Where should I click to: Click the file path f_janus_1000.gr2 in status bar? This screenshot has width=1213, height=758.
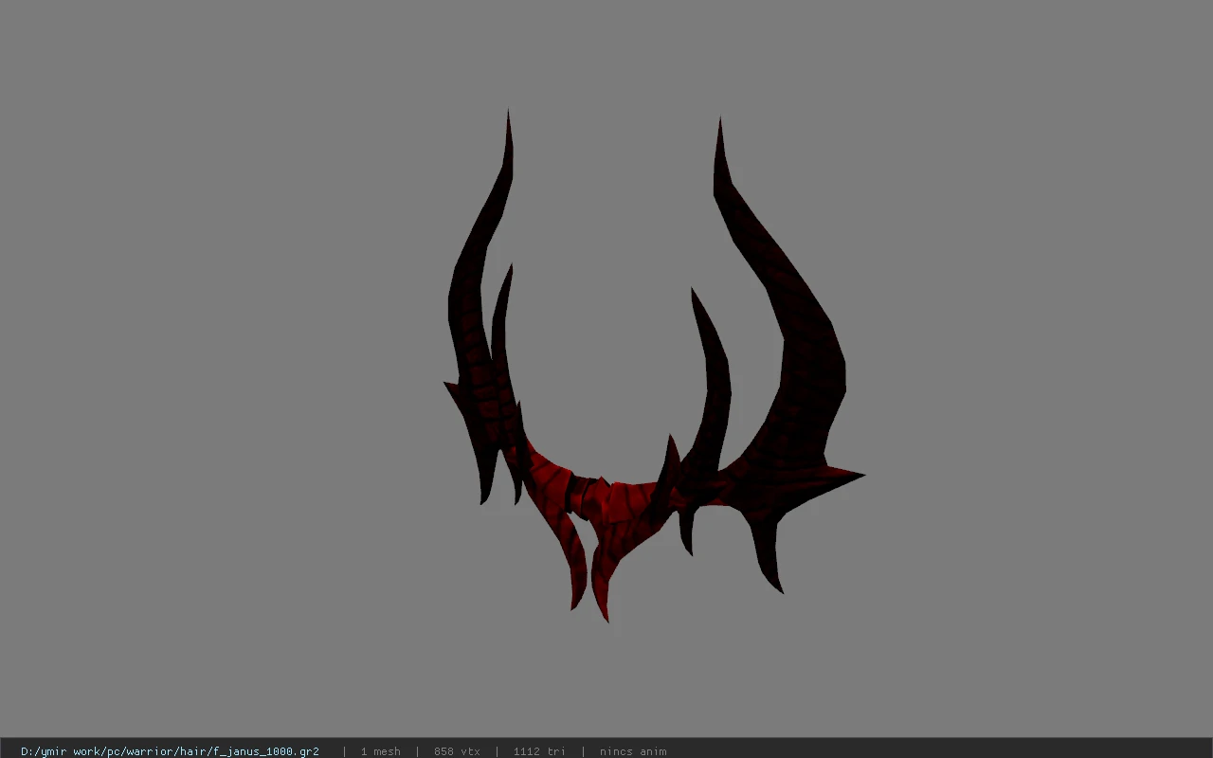click(170, 751)
